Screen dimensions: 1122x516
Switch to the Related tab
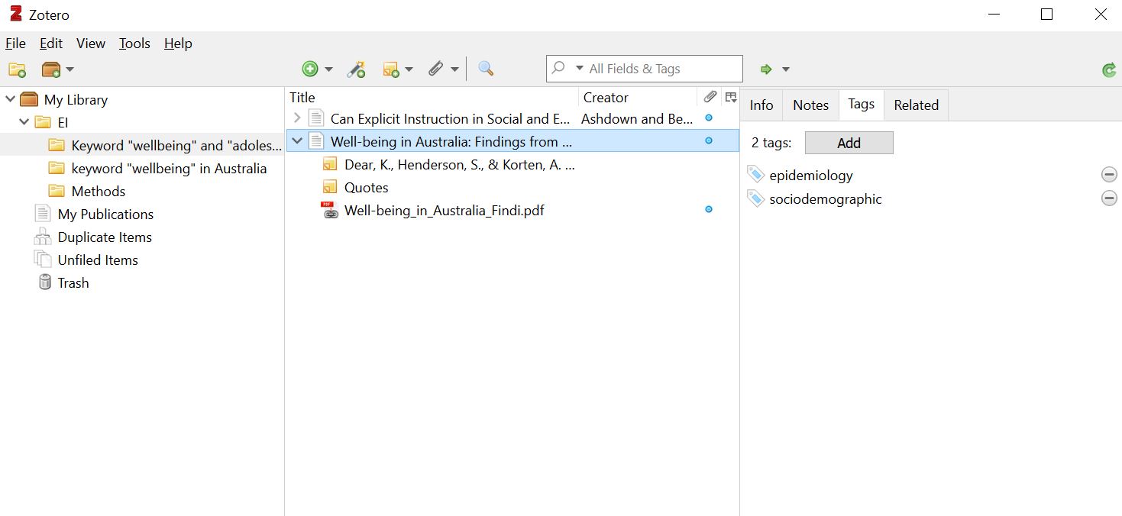(x=916, y=105)
